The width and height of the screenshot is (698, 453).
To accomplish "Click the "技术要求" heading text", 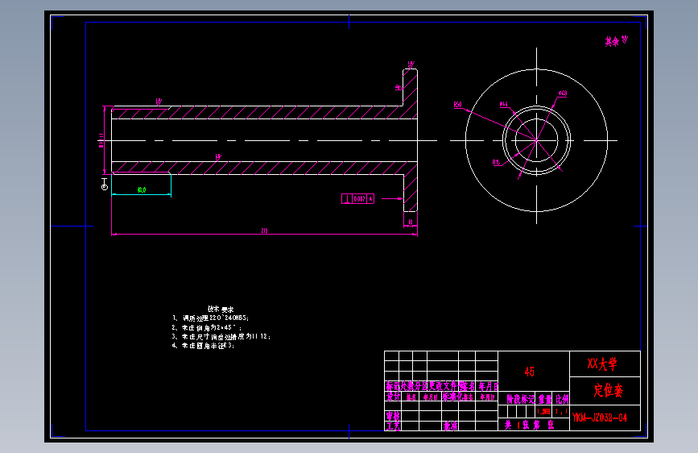I will coord(221,309).
